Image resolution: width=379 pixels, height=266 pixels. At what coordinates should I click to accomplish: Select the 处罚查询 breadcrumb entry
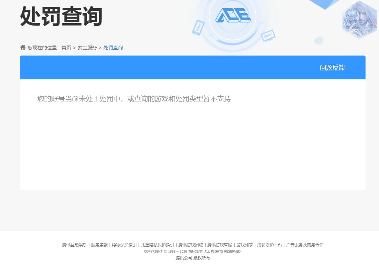point(113,48)
